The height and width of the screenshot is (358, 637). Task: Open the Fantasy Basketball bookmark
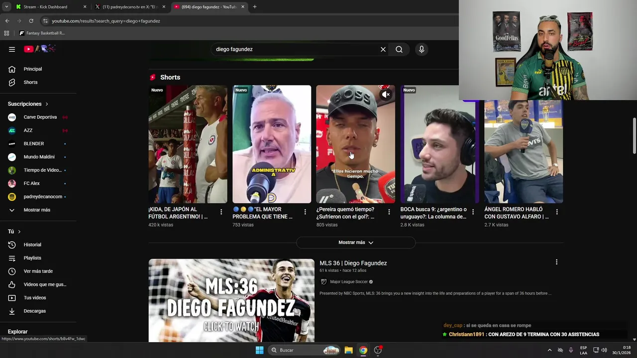pos(42,33)
